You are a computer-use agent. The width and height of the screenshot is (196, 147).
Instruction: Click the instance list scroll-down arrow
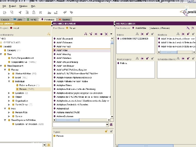(112, 117)
